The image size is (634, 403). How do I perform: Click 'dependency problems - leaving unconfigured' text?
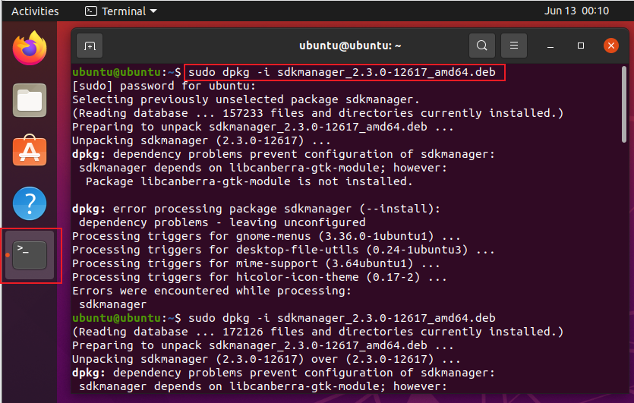(x=222, y=222)
